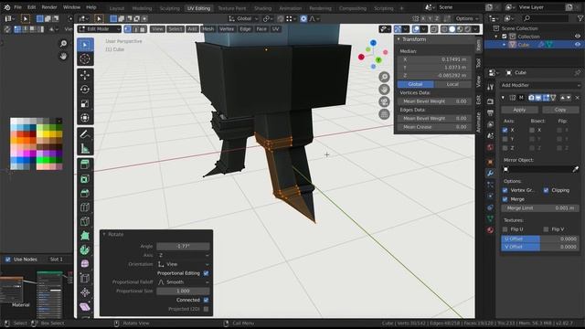Toggle the Merge option

[x=505, y=199]
